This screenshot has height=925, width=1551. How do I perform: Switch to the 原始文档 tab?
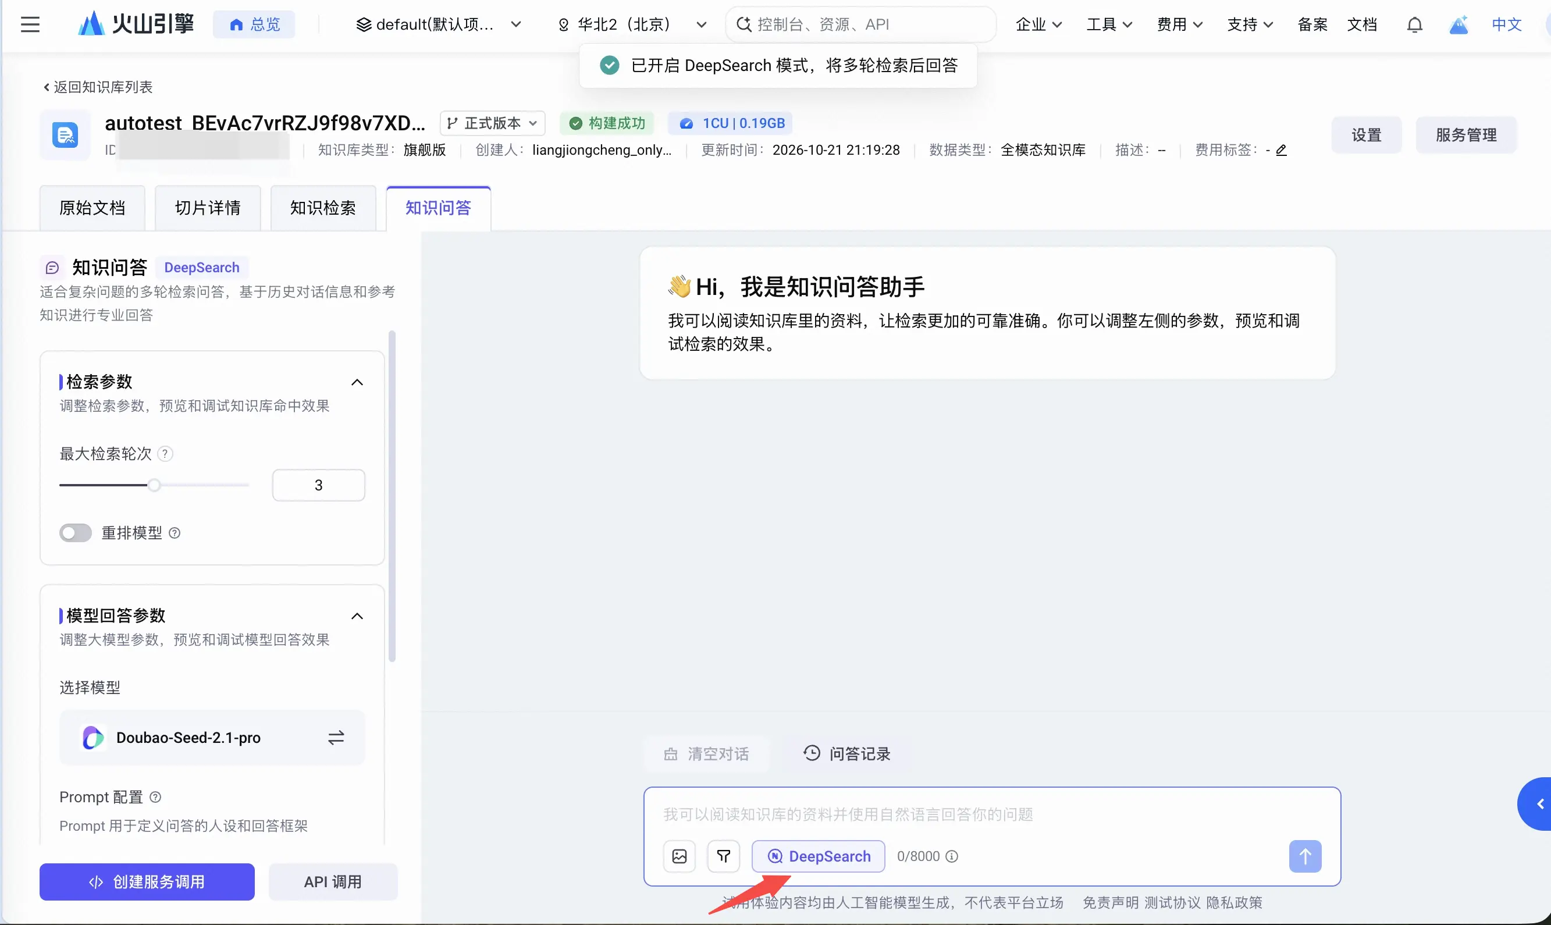93,208
